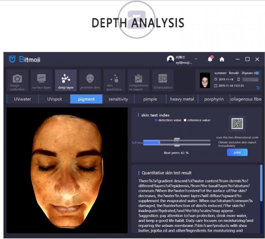Switch to the porphyrin tab
Viewport: 265px width, 239px height.
214,99
